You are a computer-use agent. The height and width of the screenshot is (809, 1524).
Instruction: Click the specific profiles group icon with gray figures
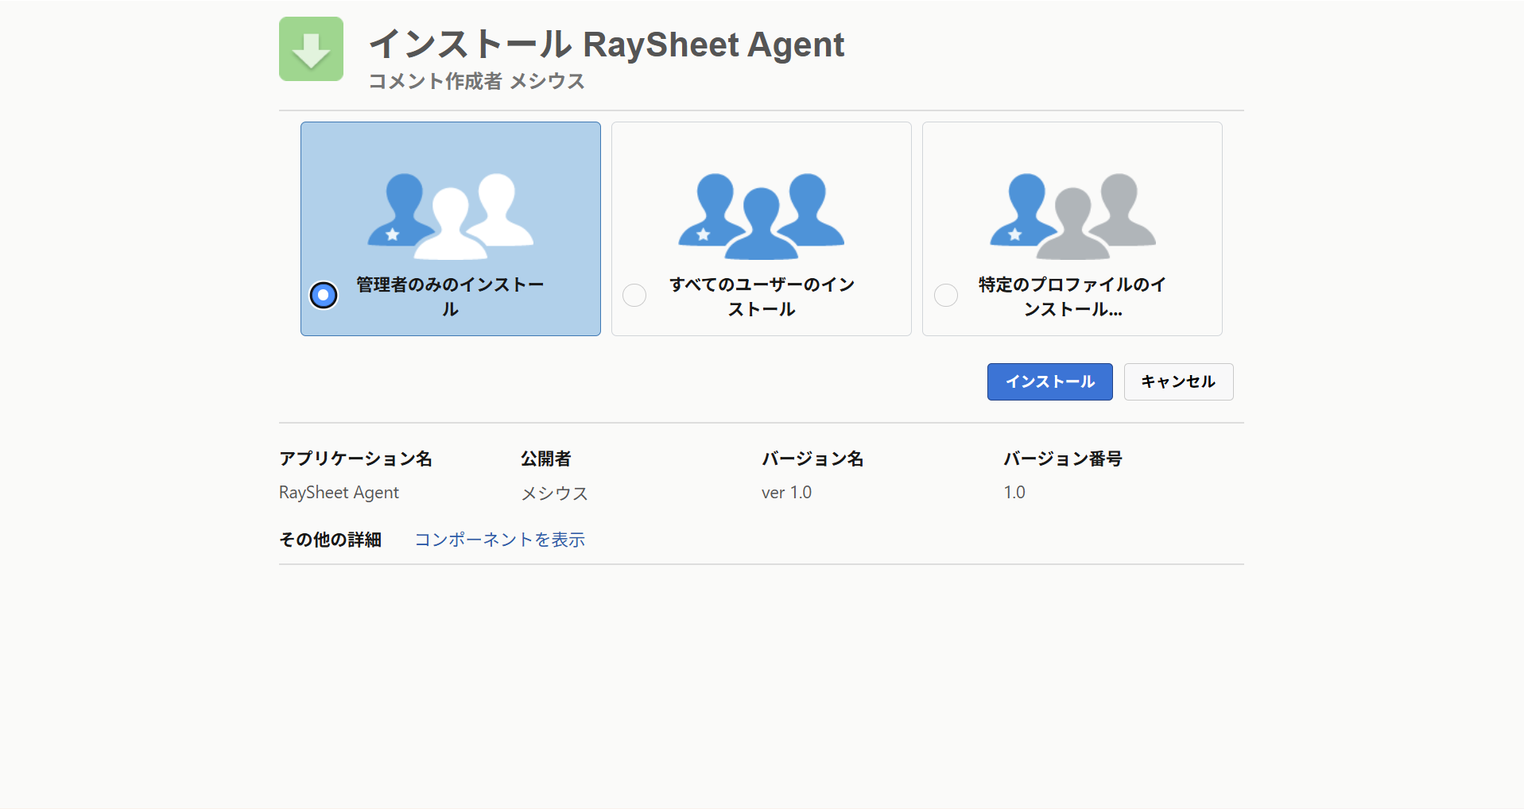tap(1072, 216)
